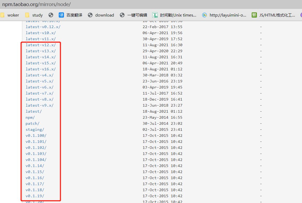Open the npm/ directory link

[30, 117]
